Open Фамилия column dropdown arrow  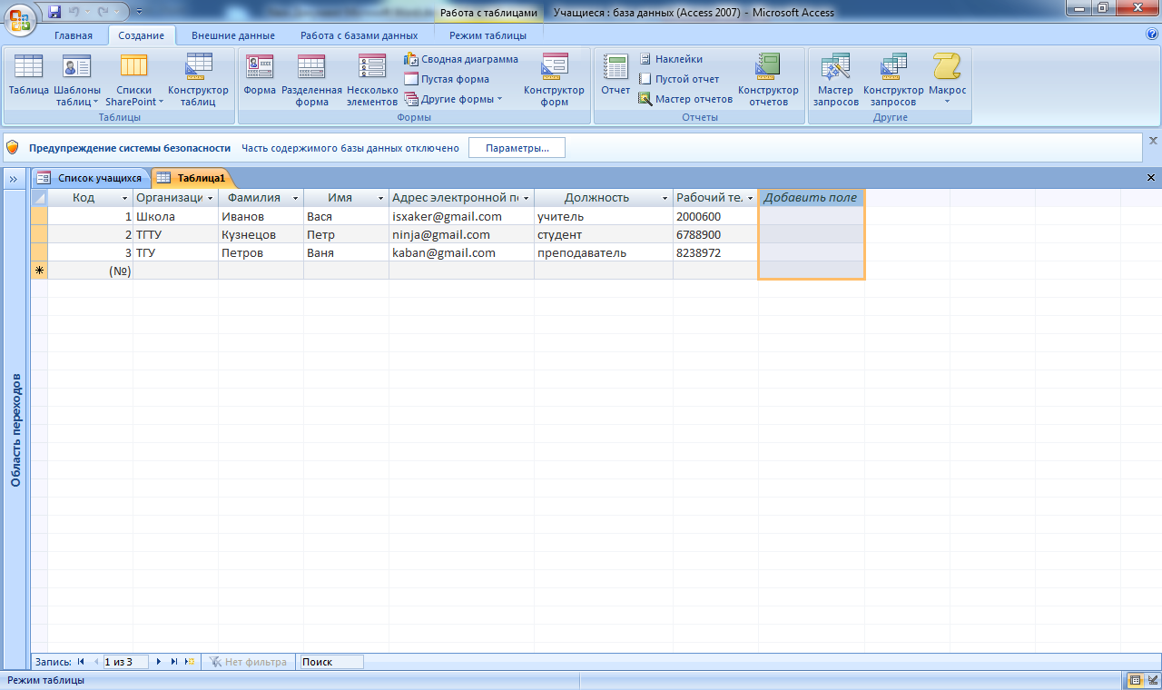(x=296, y=198)
